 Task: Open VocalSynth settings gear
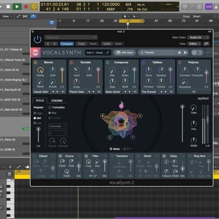[194, 53]
